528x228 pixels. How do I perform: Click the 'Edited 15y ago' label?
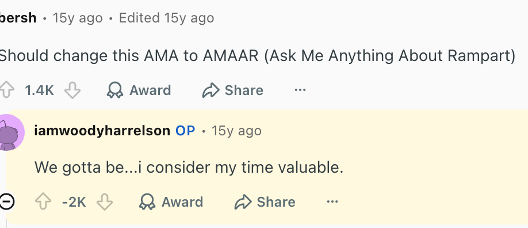166,18
